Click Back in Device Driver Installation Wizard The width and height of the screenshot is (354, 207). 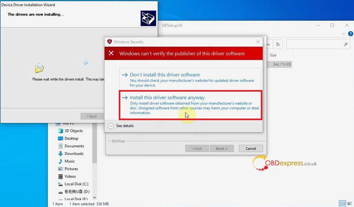point(92,116)
